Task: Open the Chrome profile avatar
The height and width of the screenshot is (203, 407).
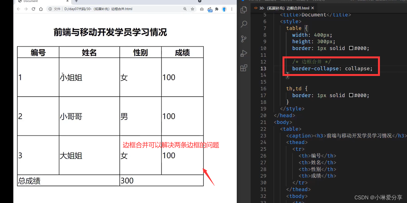Action: pyautogui.click(x=224, y=9)
